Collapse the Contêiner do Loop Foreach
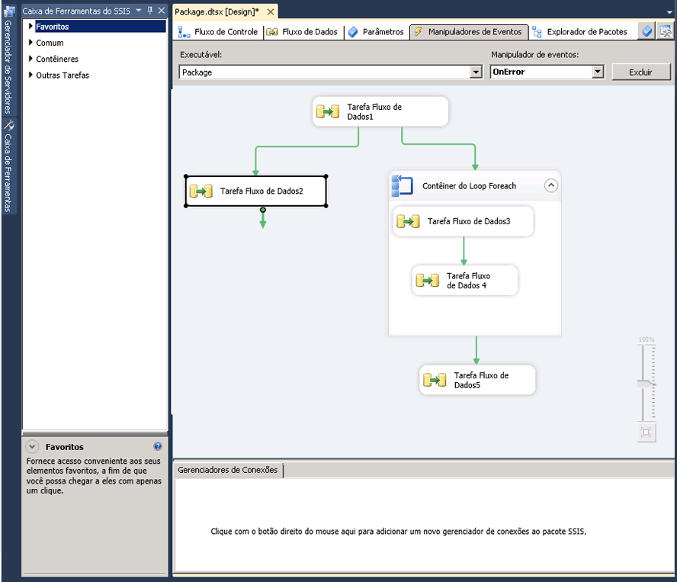This screenshot has height=582, width=677. pos(550,185)
